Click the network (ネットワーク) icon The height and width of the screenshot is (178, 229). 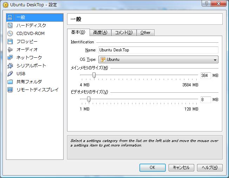tap(10, 58)
